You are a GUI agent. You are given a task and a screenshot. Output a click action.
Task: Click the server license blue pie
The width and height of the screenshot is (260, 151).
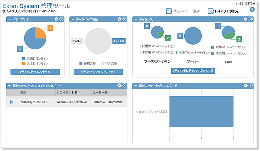coord(193,36)
